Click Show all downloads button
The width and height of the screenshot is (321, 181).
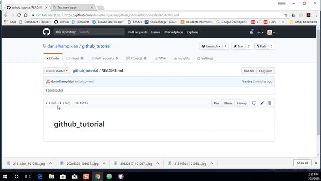tap(302, 163)
